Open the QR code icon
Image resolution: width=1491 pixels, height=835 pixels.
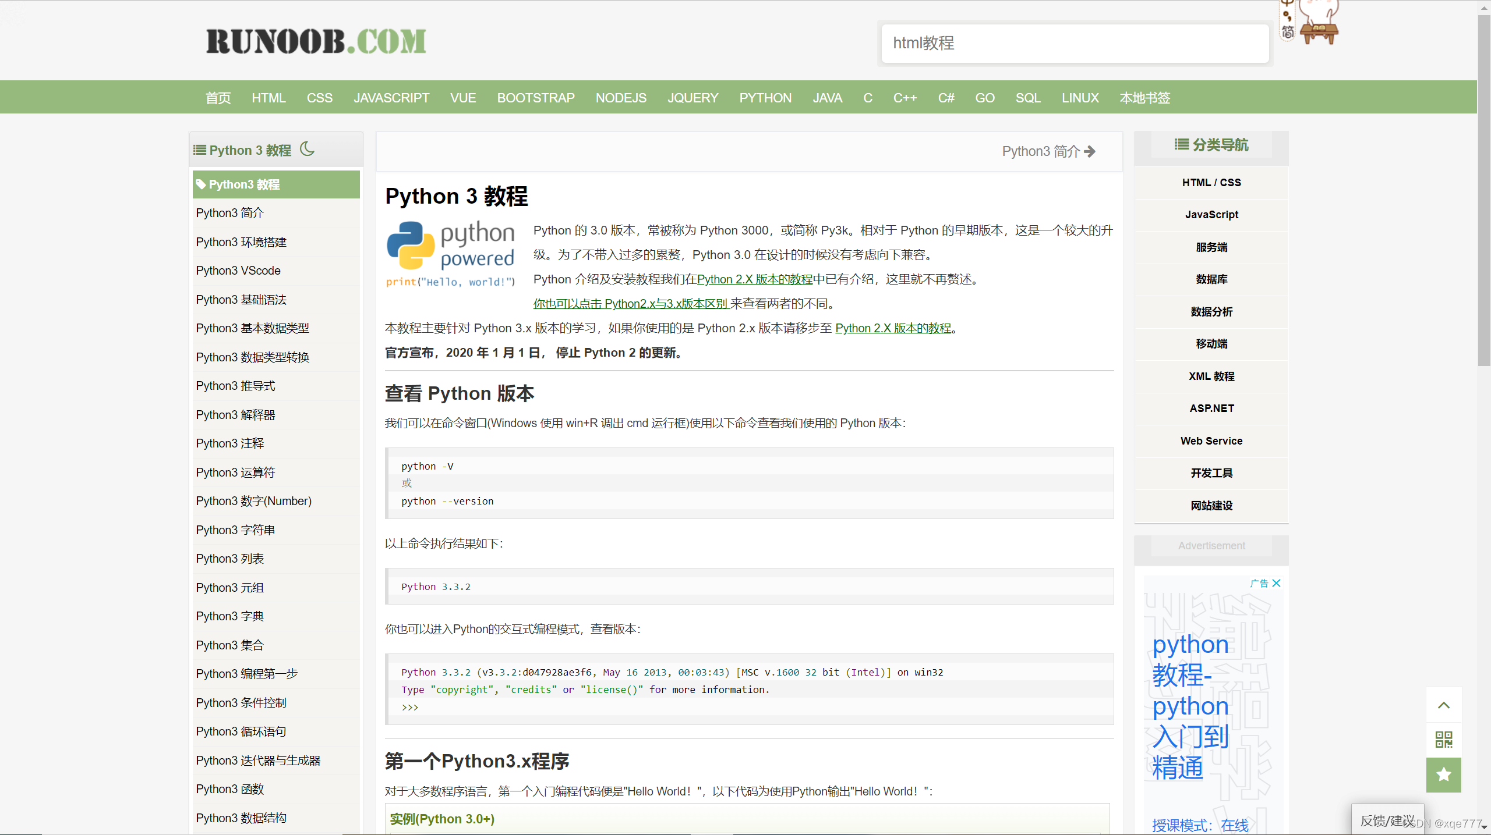tap(1443, 740)
